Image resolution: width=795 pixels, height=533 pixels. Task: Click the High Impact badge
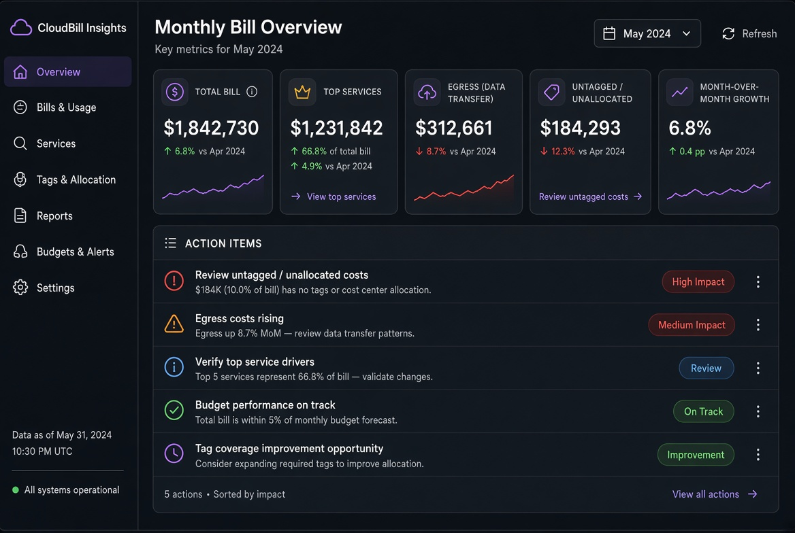coord(698,281)
